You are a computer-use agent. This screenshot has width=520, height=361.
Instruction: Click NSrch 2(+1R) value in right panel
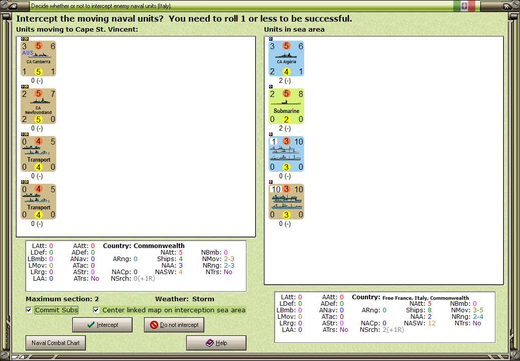pos(393,330)
